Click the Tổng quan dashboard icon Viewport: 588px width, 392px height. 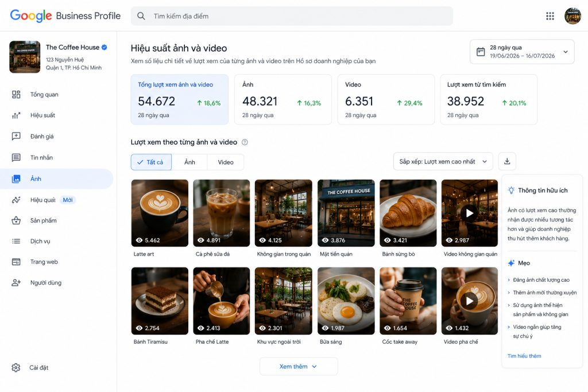[16, 95]
